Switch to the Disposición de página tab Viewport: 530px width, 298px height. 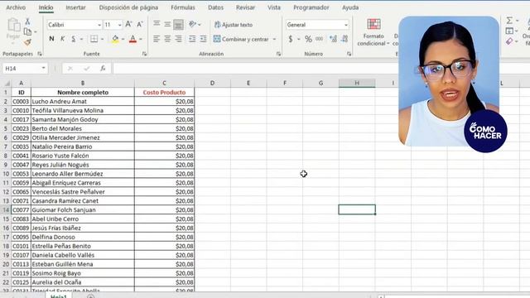[x=128, y=7]
